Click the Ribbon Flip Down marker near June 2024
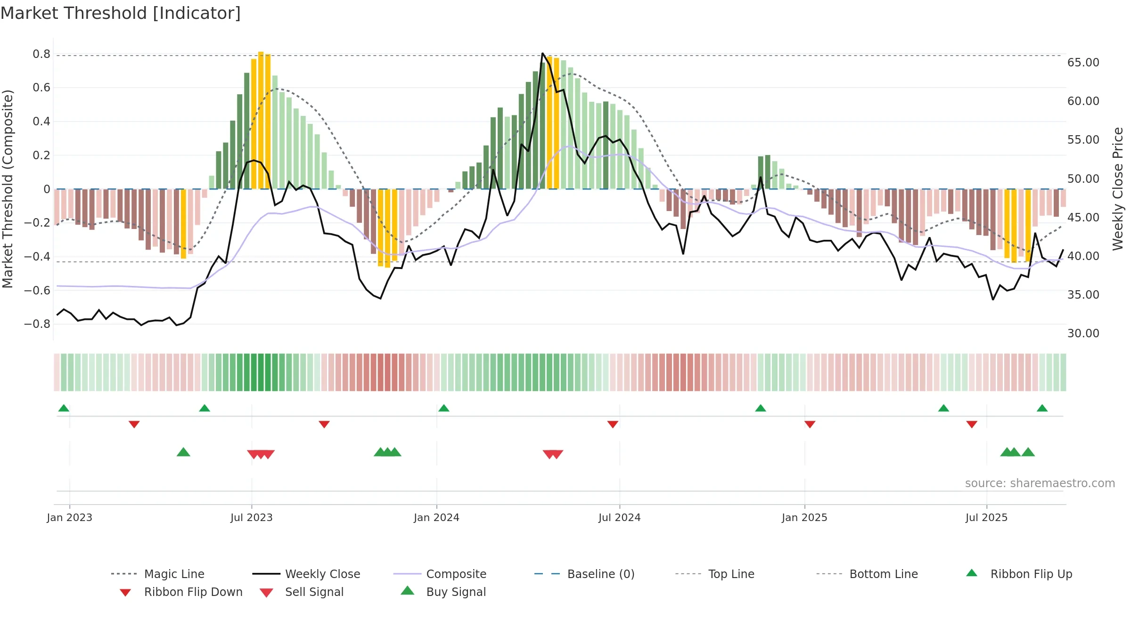The width and height of the screenshot is (1131, 636). tap(613, 424)
